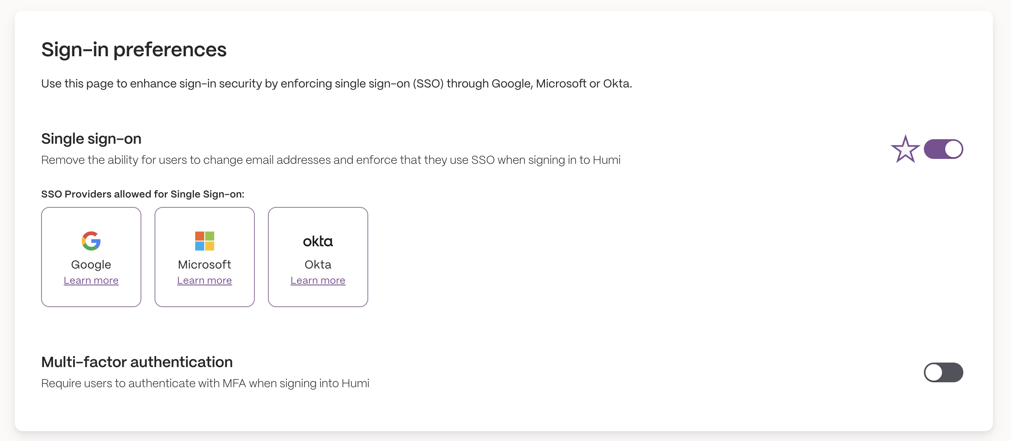The image size is (1011, 441).
Task: Click the Single sign-on section title
Action: click(91, 139)
